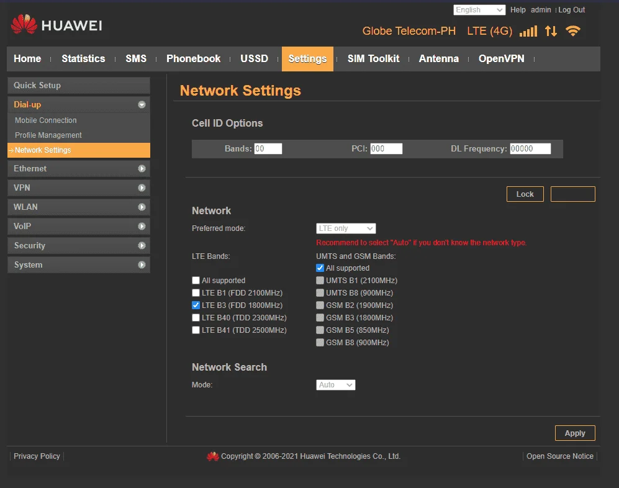Click the Huawei logo in header
This screenshot has width=619, height=488.
pyautogui.click(x=56, y=24)
